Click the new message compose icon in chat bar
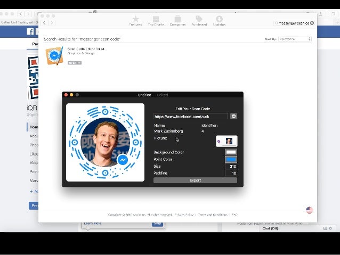 click(325, 228)
